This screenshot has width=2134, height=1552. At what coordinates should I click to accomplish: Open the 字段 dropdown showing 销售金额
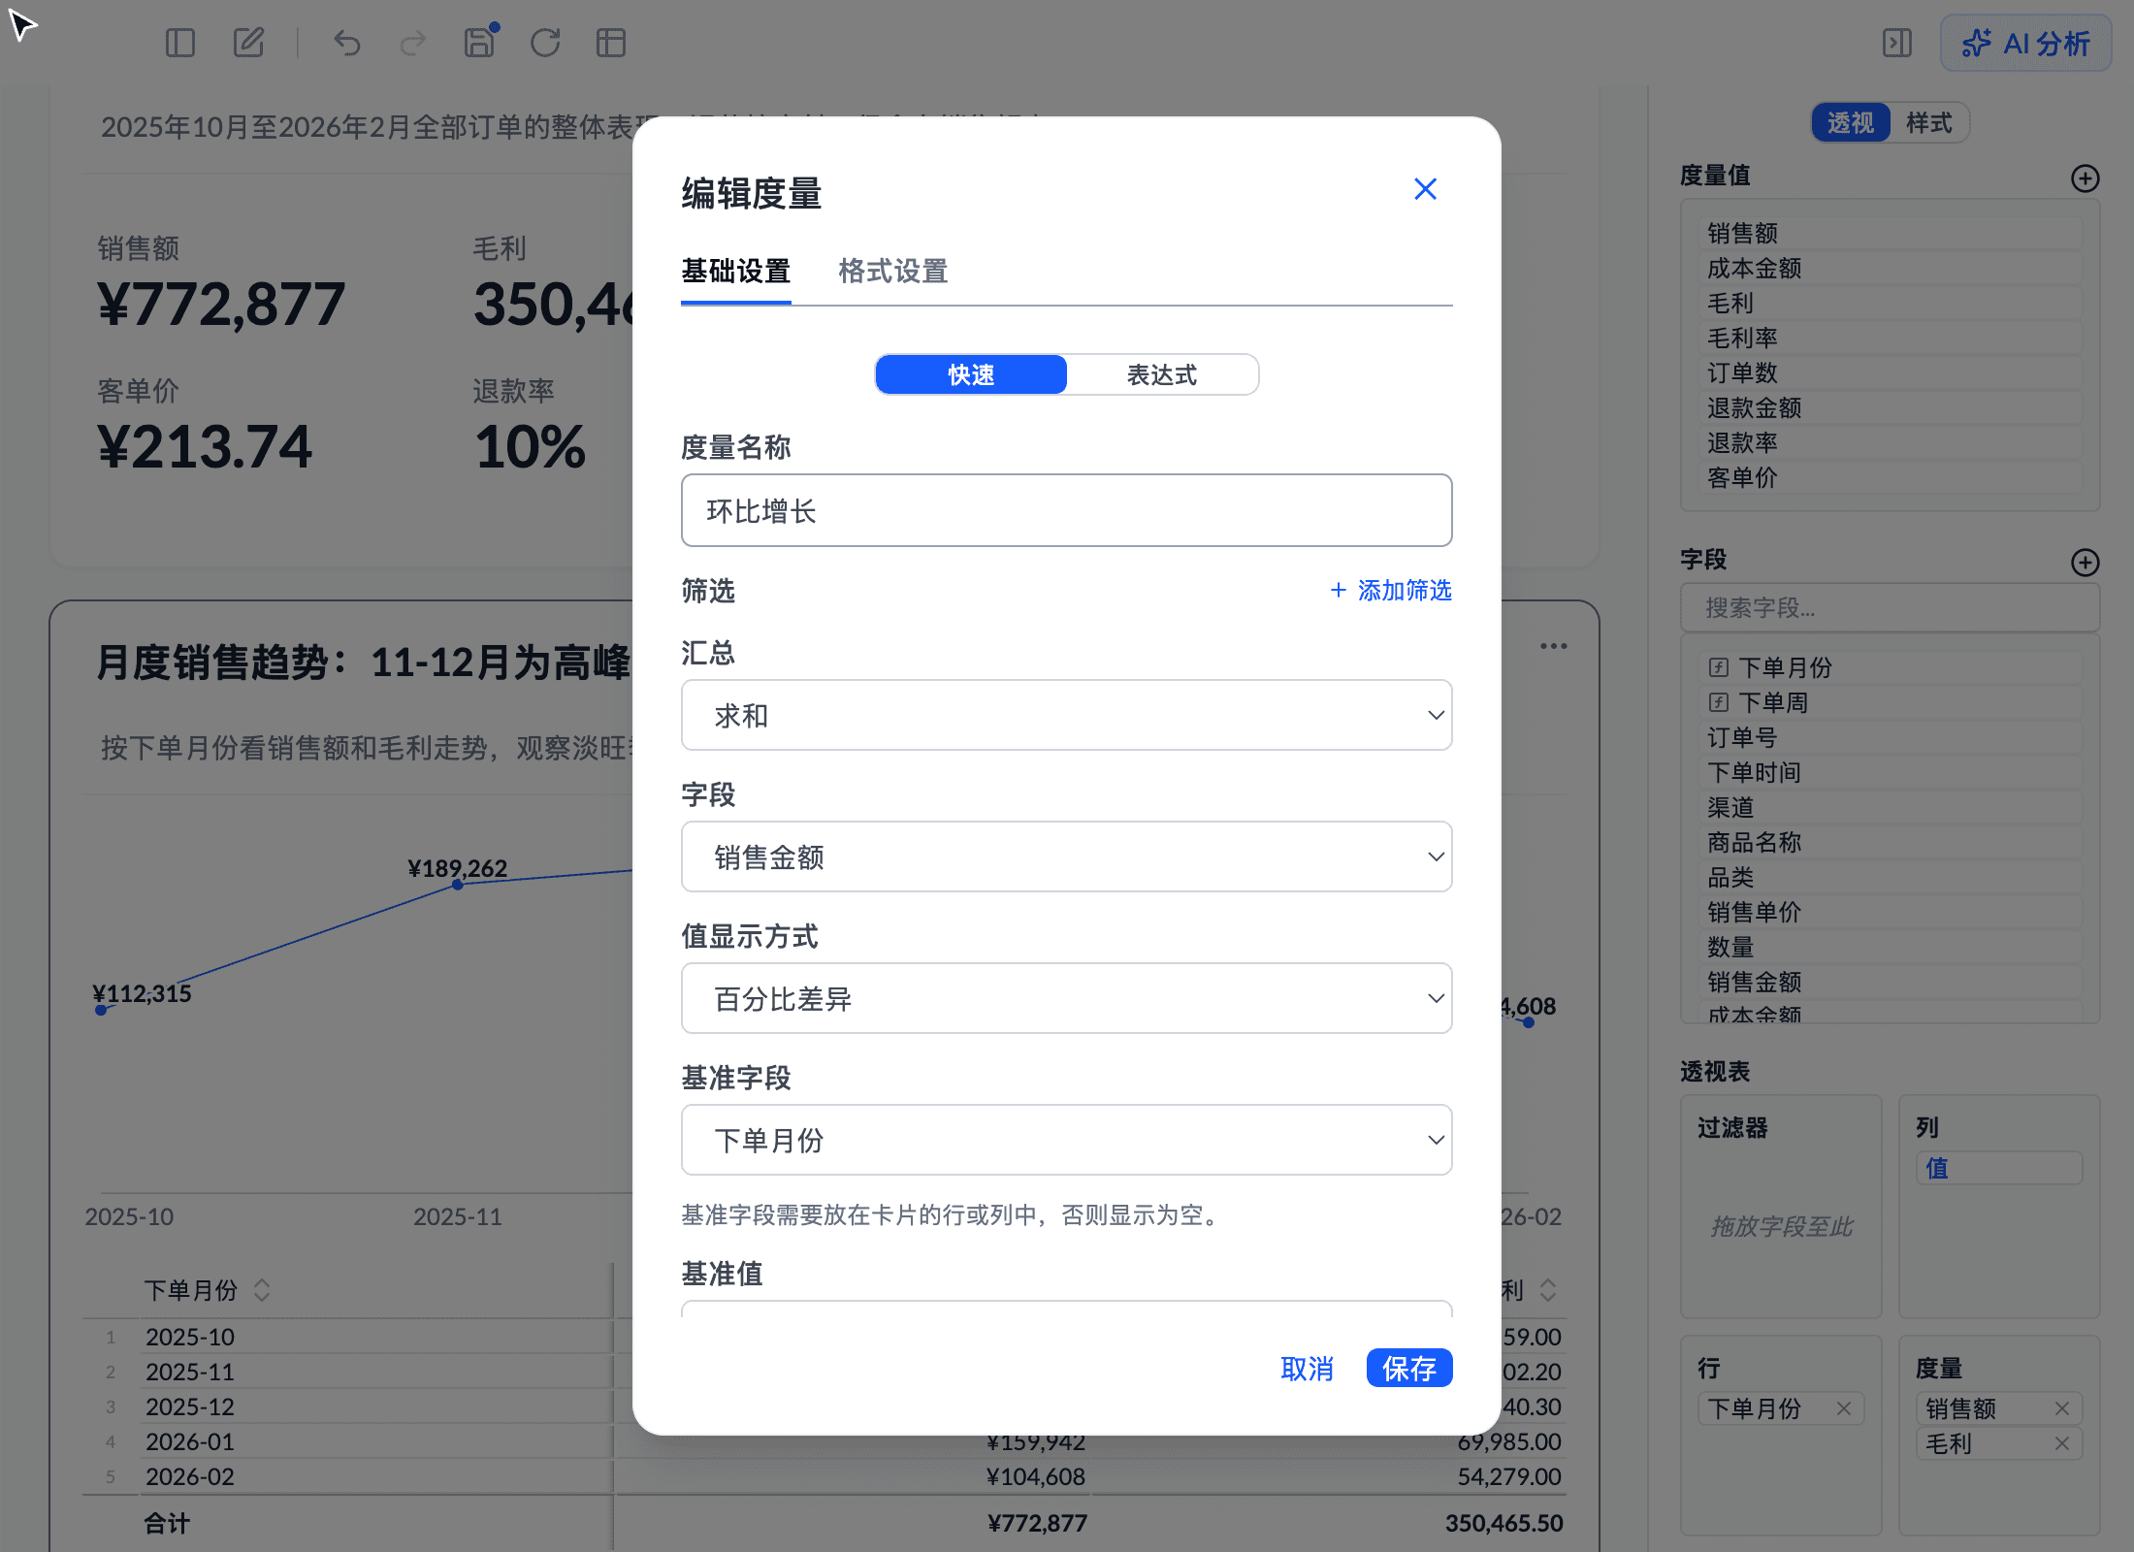[x=1066, y=857]
